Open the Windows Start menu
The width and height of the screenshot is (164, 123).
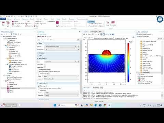coord(55,105)
